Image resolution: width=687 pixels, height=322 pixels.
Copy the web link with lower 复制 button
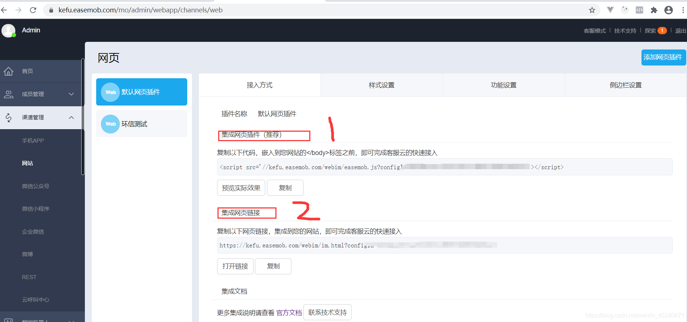(273, 266)
